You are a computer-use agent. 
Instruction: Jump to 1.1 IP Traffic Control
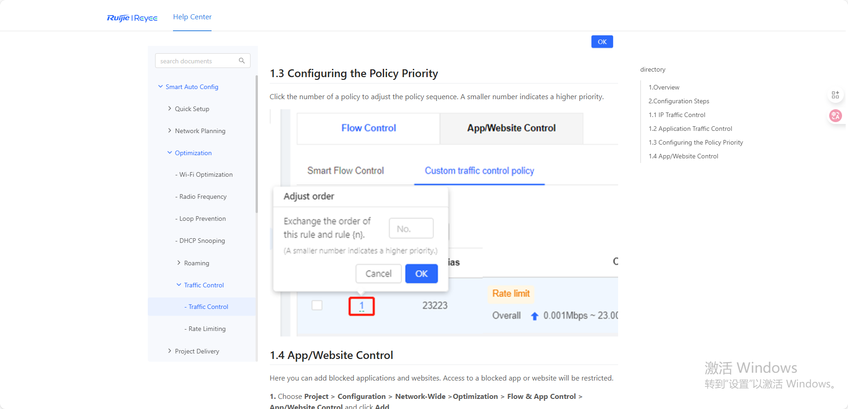tap(677, 115)
